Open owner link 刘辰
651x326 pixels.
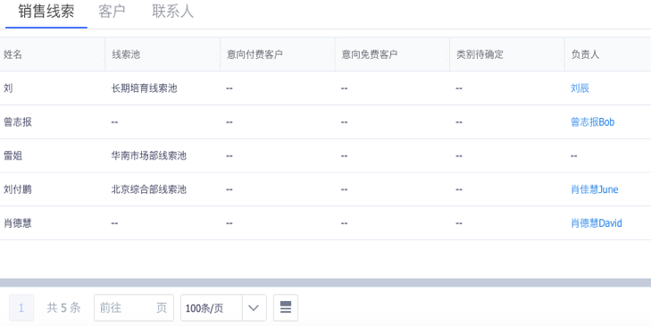(x=580, y=88)
